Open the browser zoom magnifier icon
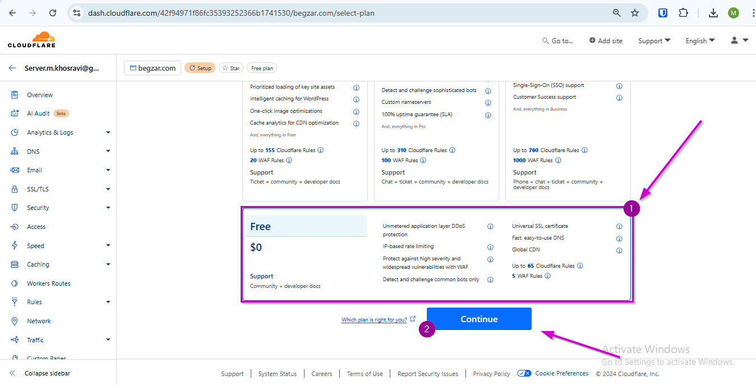The image size is (756, 385). click(616, 13)
